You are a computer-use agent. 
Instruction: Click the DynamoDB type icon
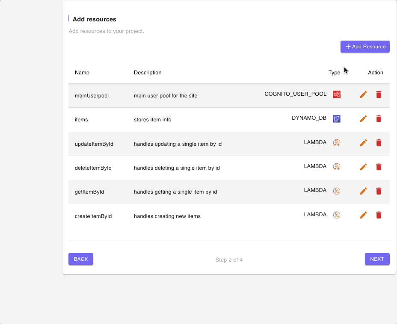point(337,119)
